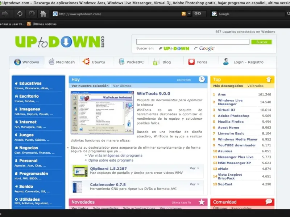
Task: Click the Windows logo icon
Action: click(17, 62)
